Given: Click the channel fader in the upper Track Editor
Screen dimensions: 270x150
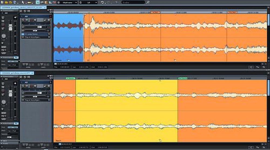Looking at the screenshot, I should [11, 27].
